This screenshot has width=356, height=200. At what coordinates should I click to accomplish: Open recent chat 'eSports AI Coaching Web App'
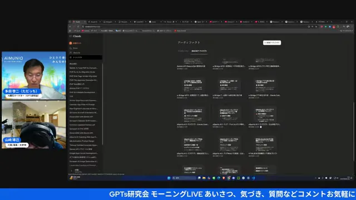pyautogui.click(x=83, y=137)
